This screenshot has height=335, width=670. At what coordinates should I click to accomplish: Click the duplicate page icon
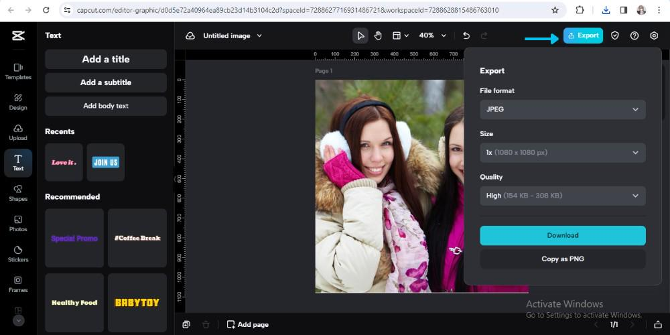click(x=186, y=325)
